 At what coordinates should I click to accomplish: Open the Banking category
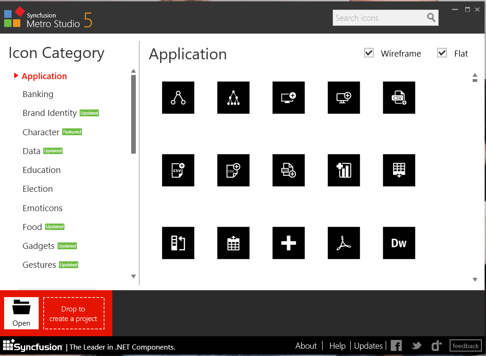38,94
